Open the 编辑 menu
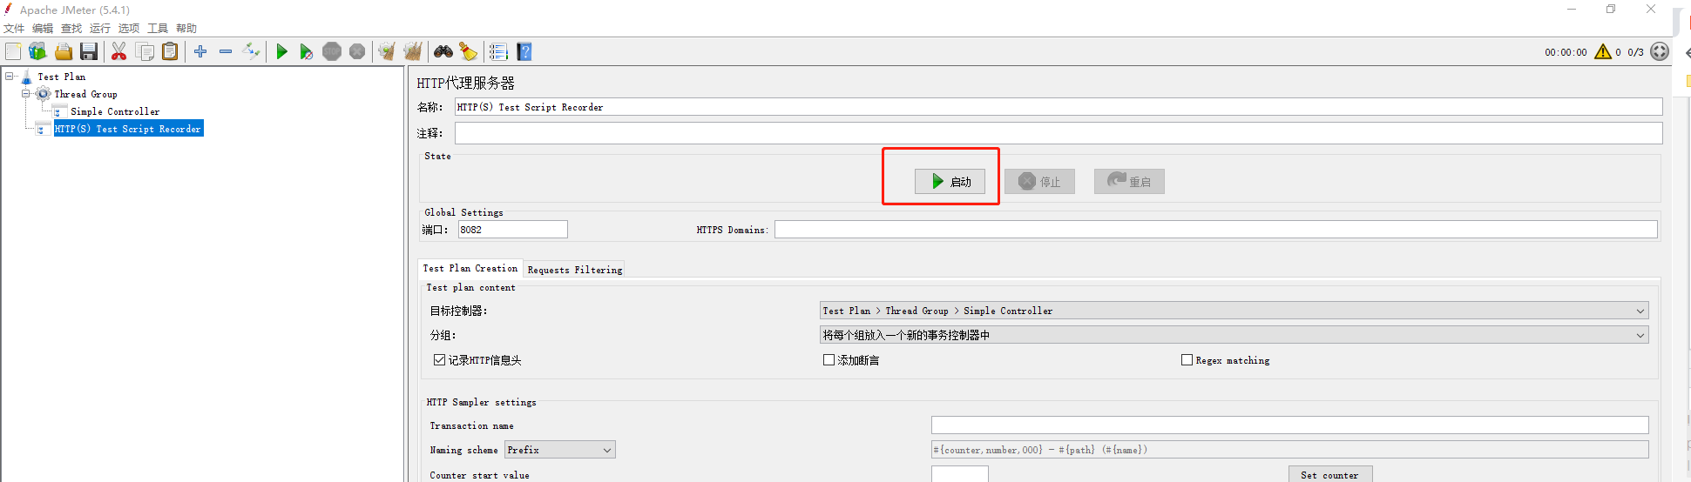Viewport: 1691px width, 482px height. point(43,28)
